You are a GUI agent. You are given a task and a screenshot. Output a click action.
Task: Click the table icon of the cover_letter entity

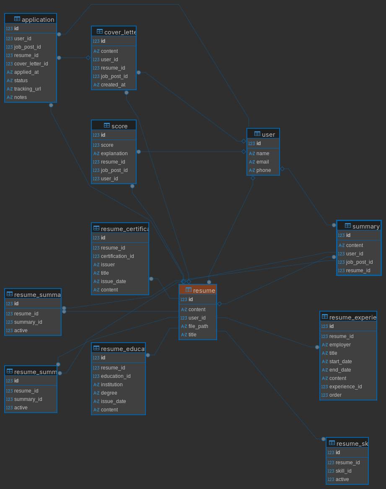click(x=100, y=31)
